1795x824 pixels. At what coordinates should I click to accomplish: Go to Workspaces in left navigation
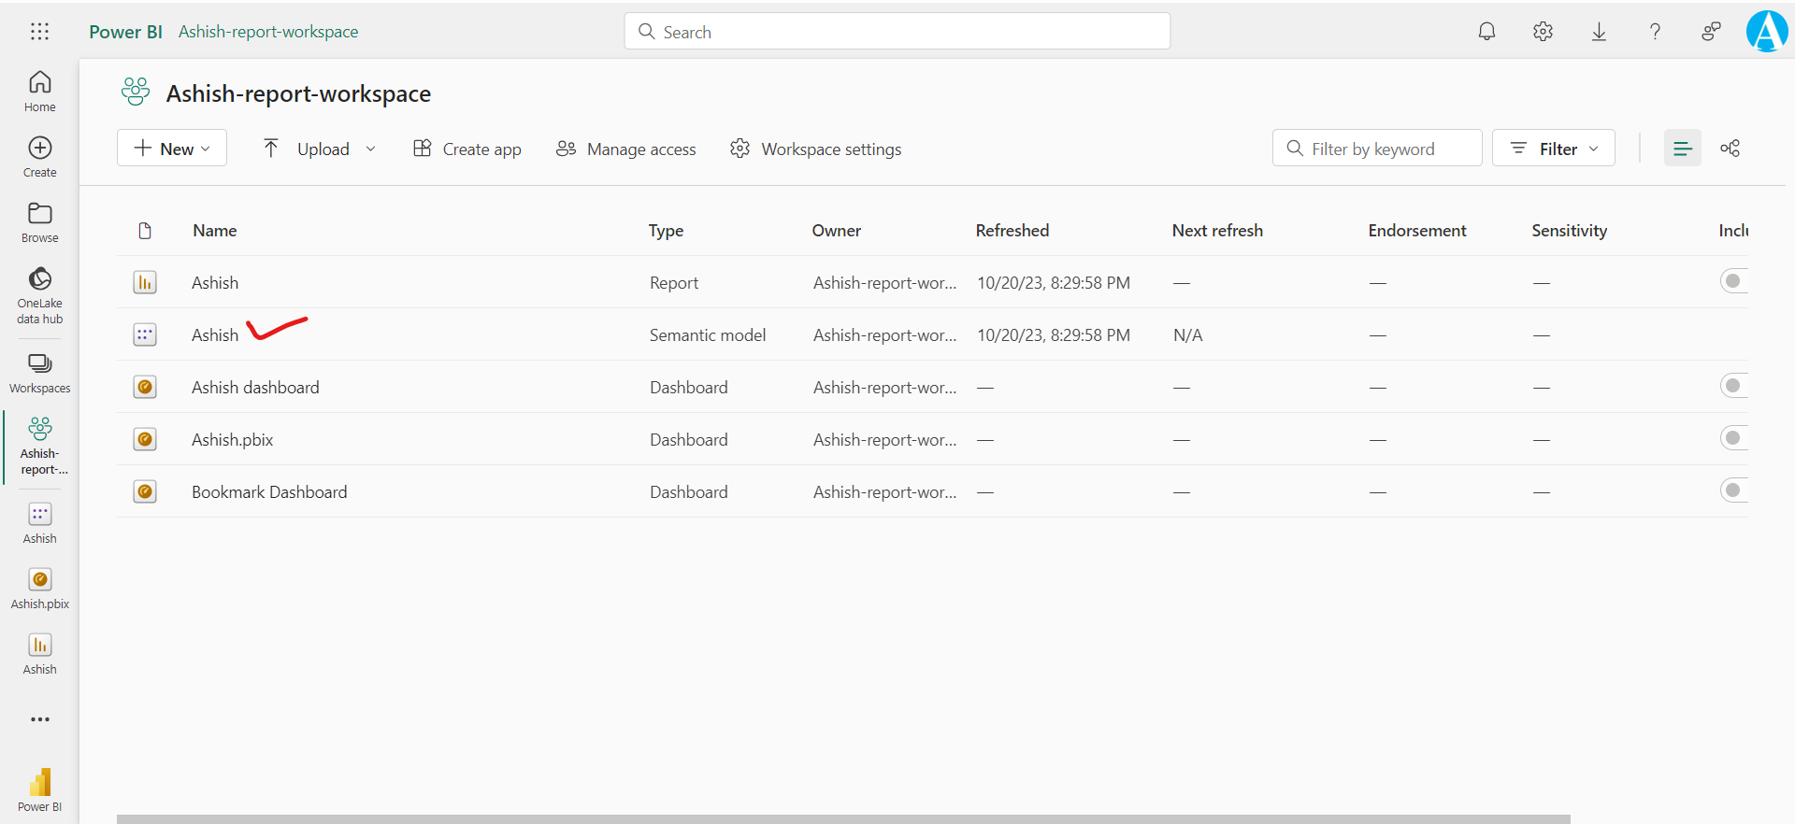pos(39,373)
